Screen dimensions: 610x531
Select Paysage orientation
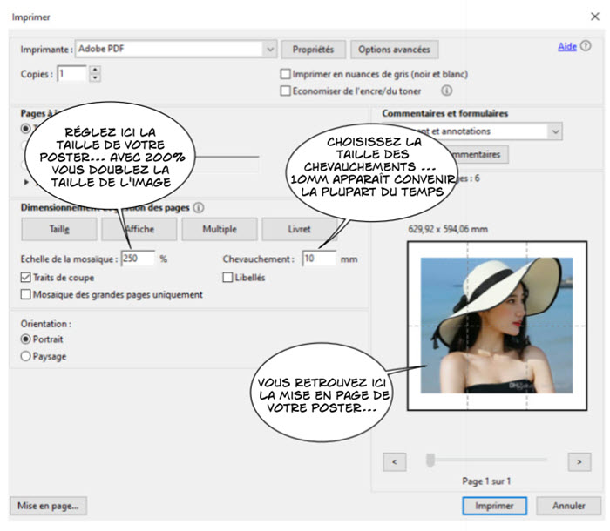pos(25,356)
